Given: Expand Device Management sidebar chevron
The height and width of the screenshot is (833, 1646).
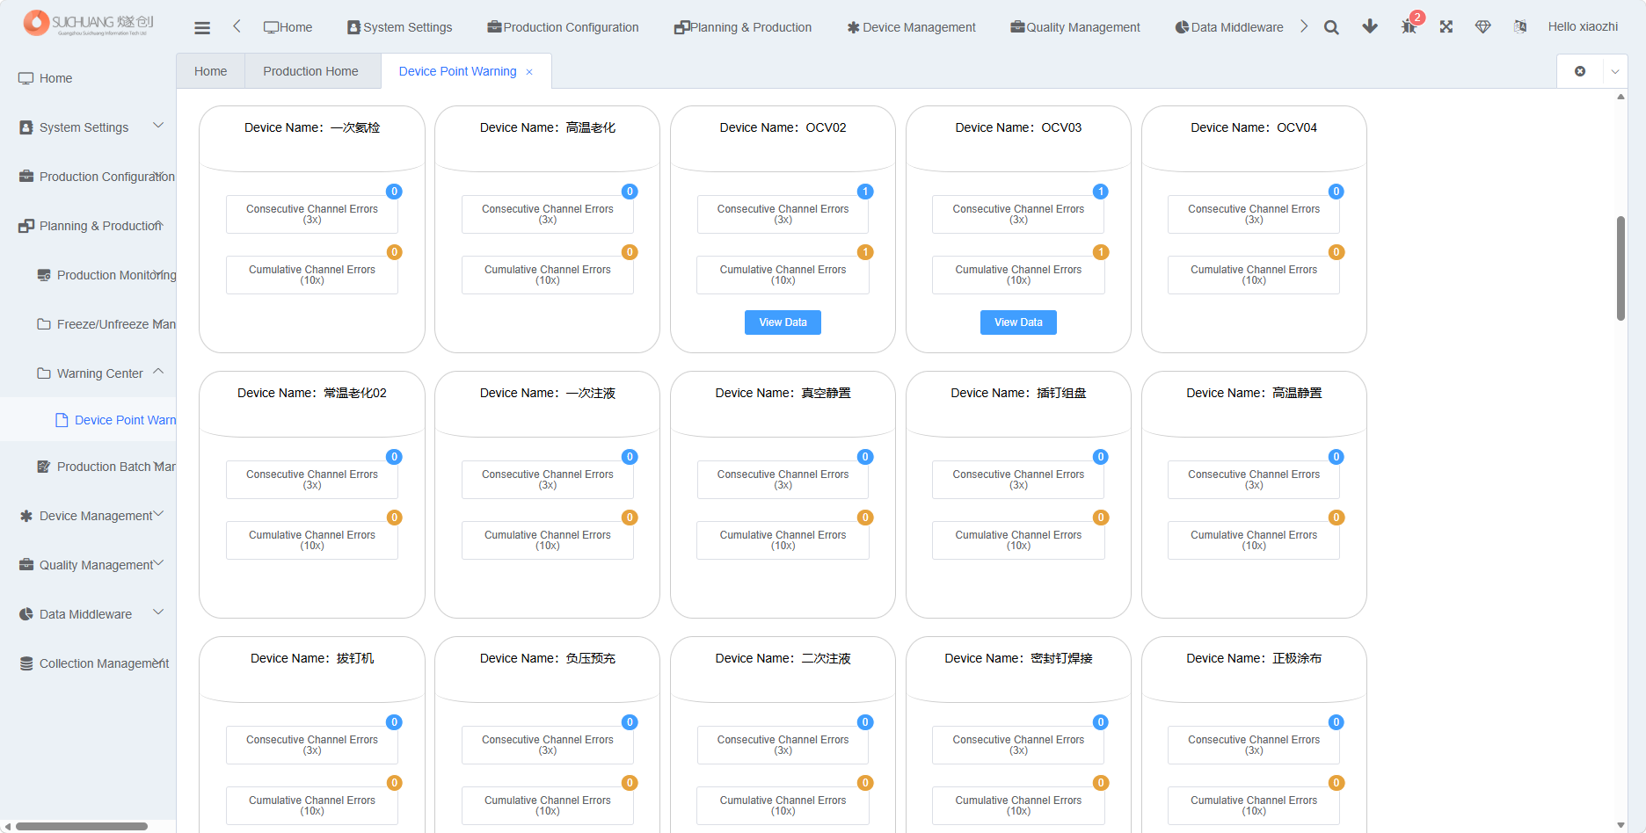Looking at the screenshot, I should pos(158,514).
